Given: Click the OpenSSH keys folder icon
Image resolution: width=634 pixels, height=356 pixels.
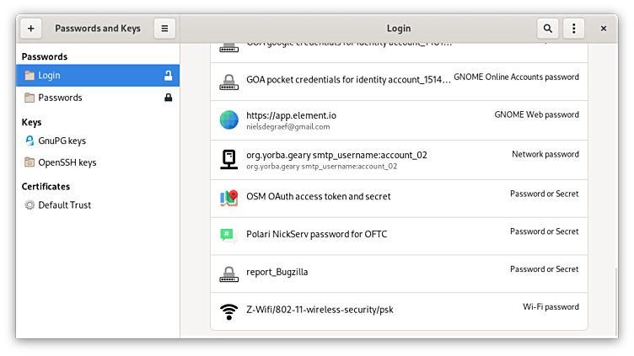Looking at the screenshot, I should pos(30,162).
